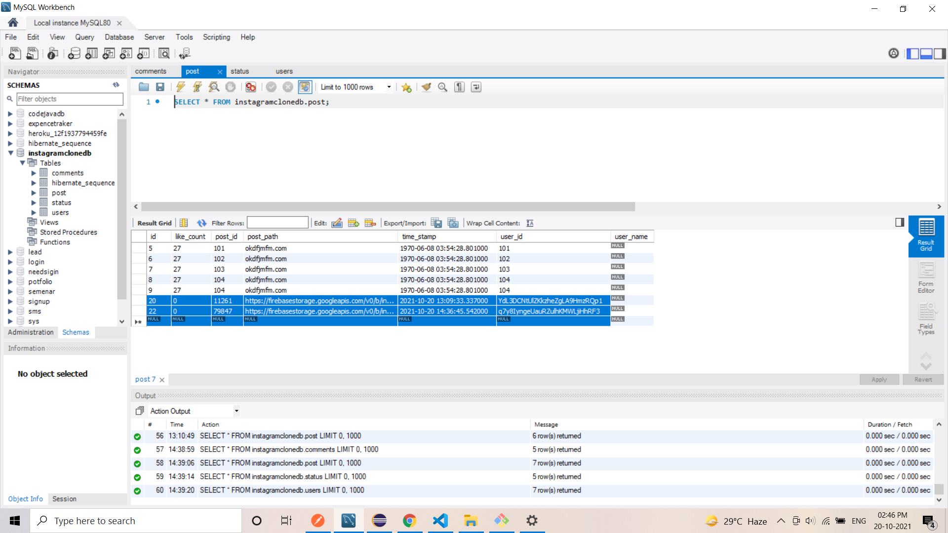Toggle the stop-on-error script execution button
Screen dimensions: 948x533
[251, 87]
